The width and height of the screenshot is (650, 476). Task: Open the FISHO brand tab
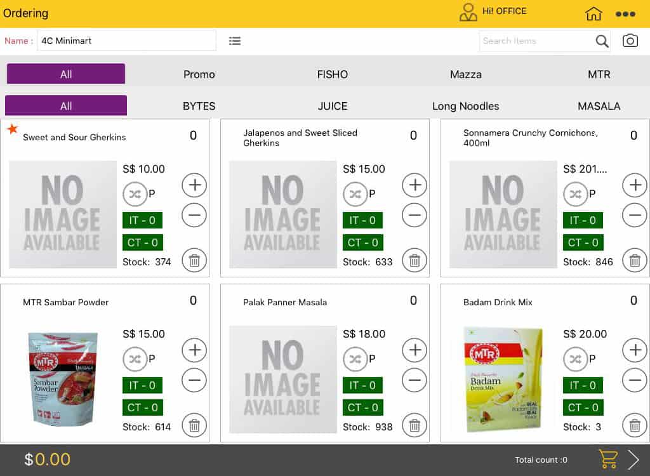333,74
